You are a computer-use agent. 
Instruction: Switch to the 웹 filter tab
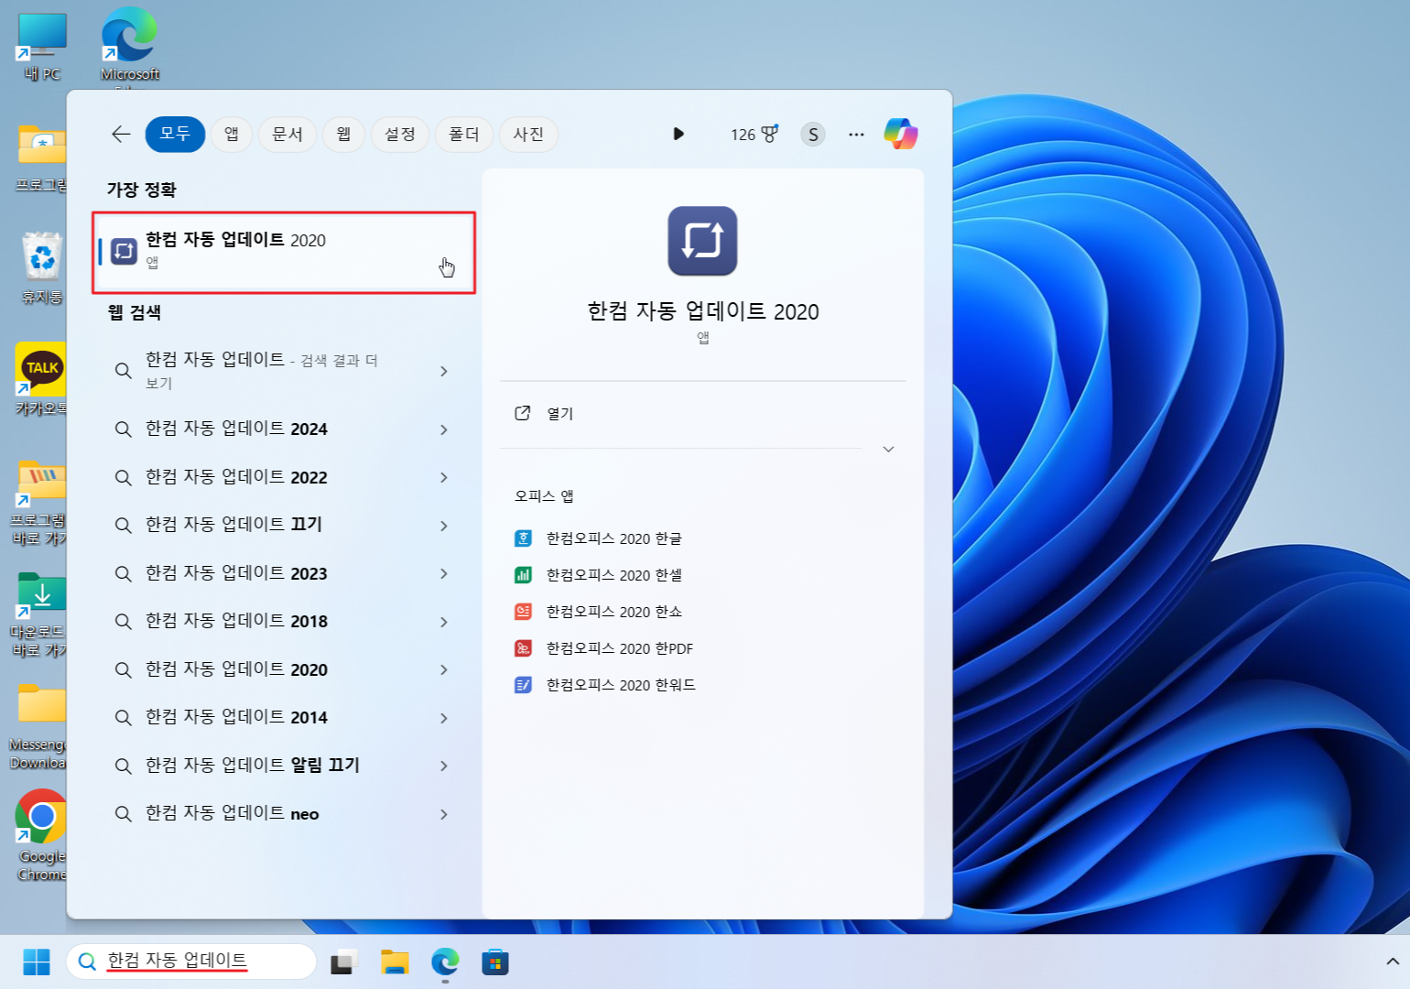point(343,135)
